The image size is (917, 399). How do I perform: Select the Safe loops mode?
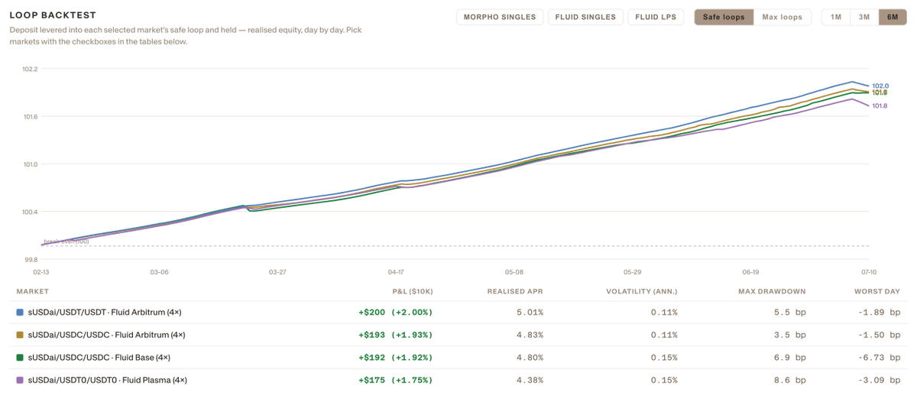(x=724, y=17)
